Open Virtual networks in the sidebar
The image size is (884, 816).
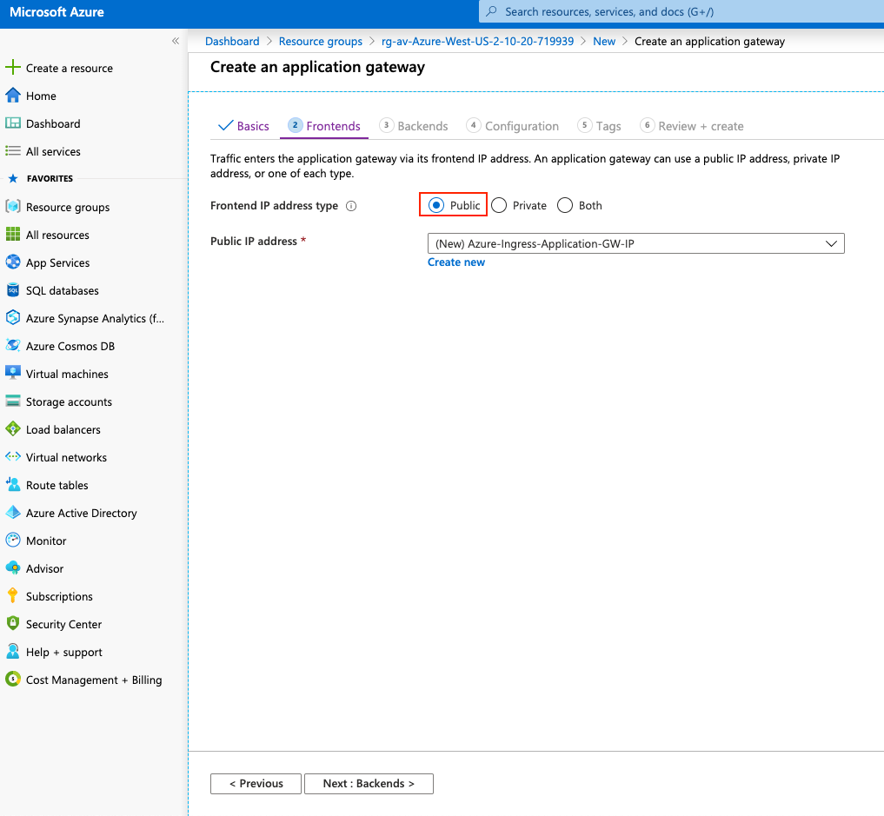(x=65, y=457)
